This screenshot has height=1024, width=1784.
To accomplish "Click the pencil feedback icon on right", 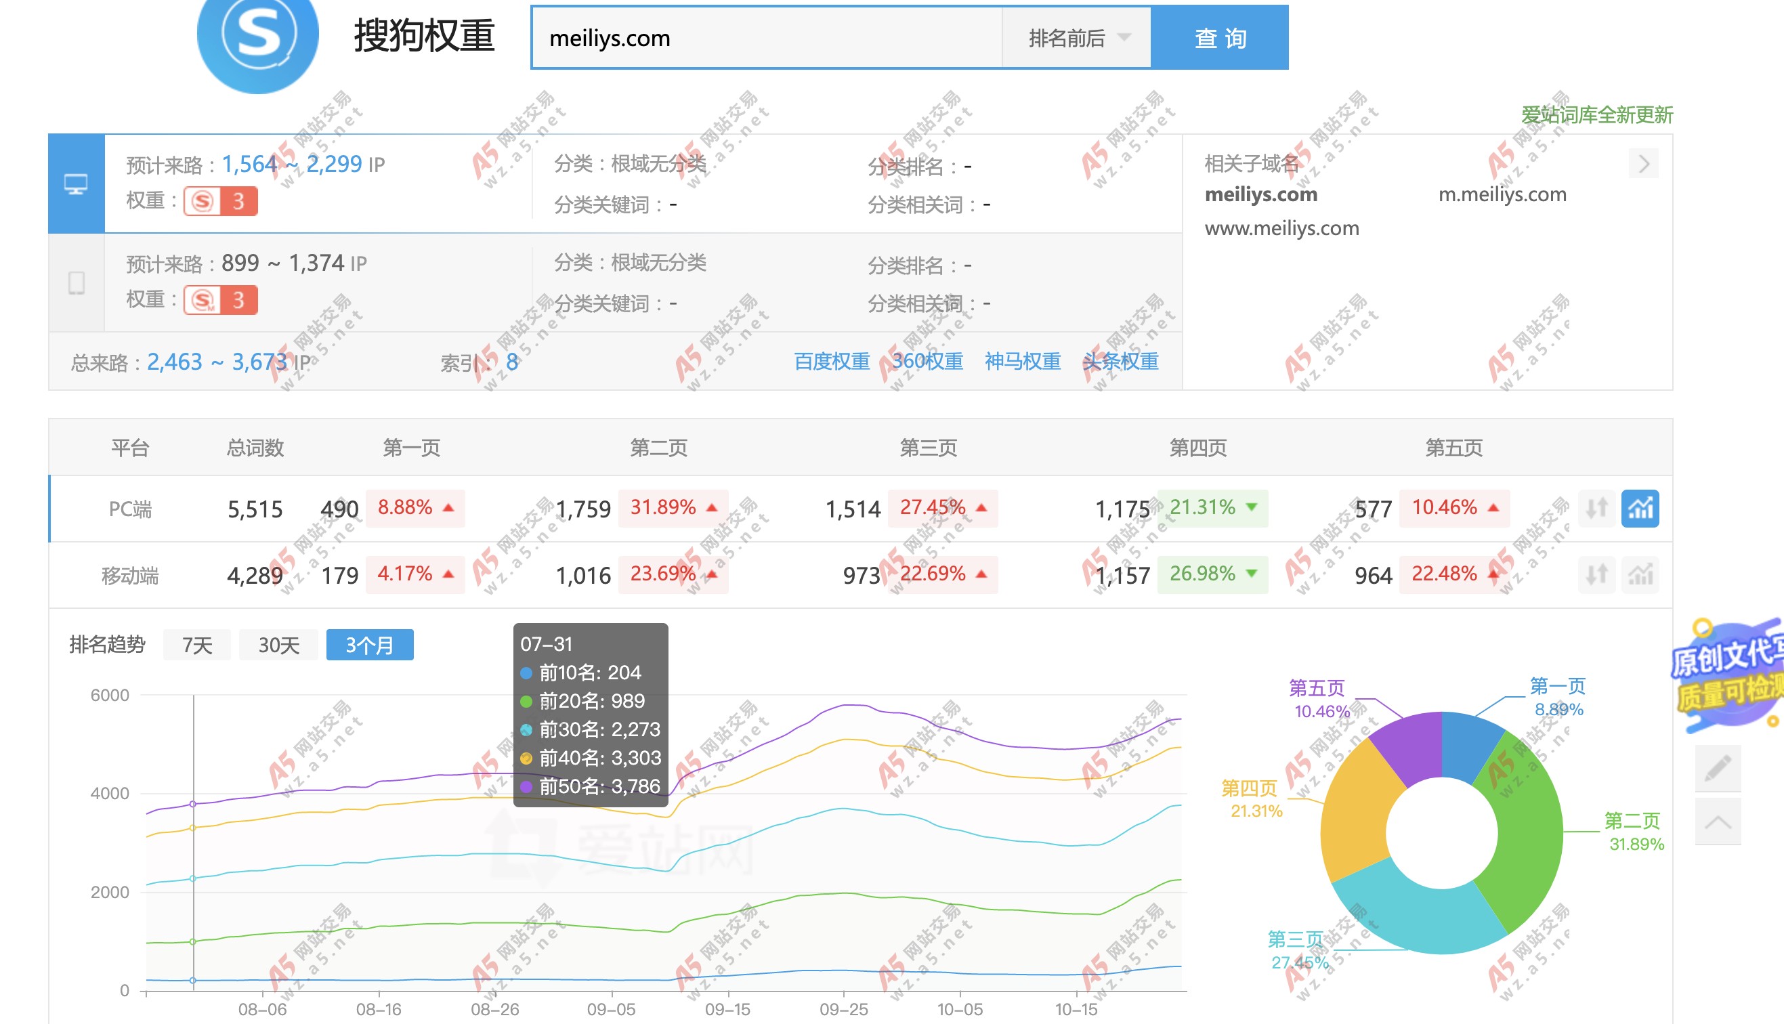I will pyautogui.click(x=1718, y=767).
